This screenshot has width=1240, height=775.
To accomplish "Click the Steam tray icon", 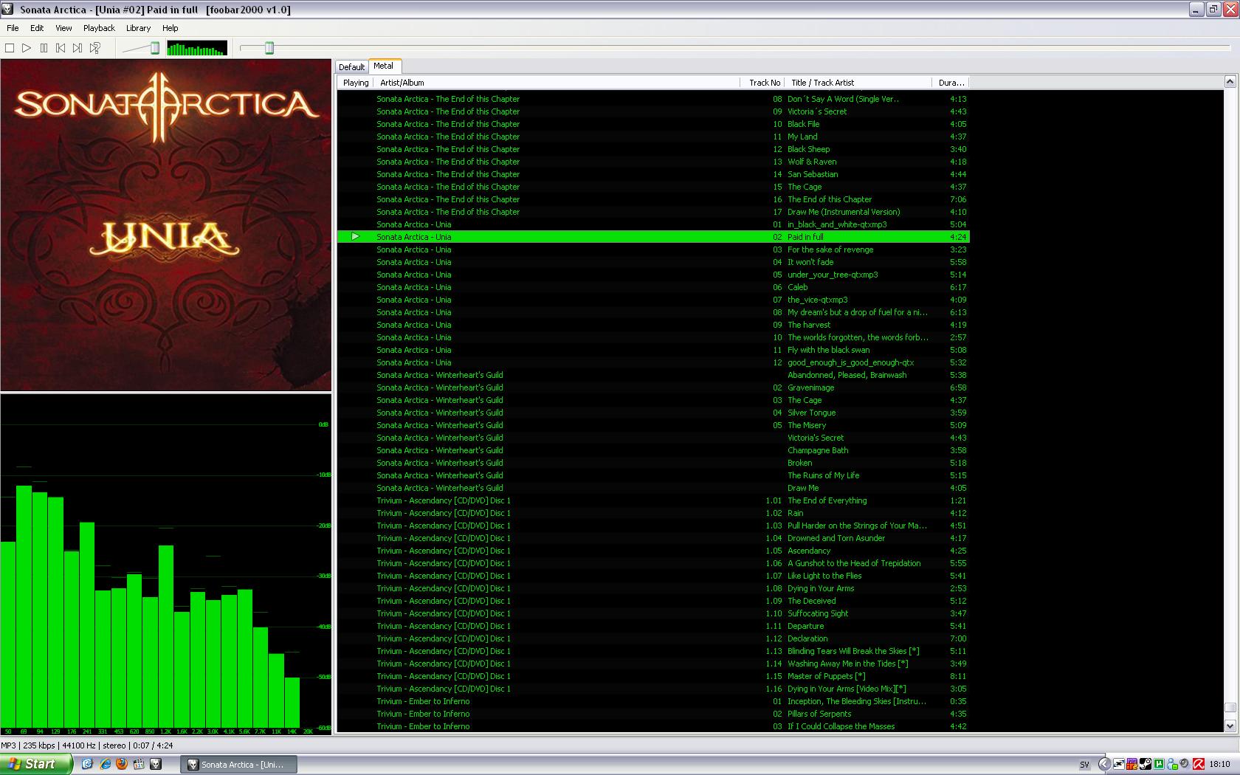I will tap(1145, 764).
